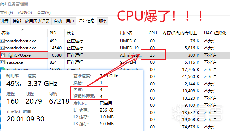This screenshot has height=131, width=230.
Task: Select the HighCPU.exe process name
Action: [x=18, y=55]
